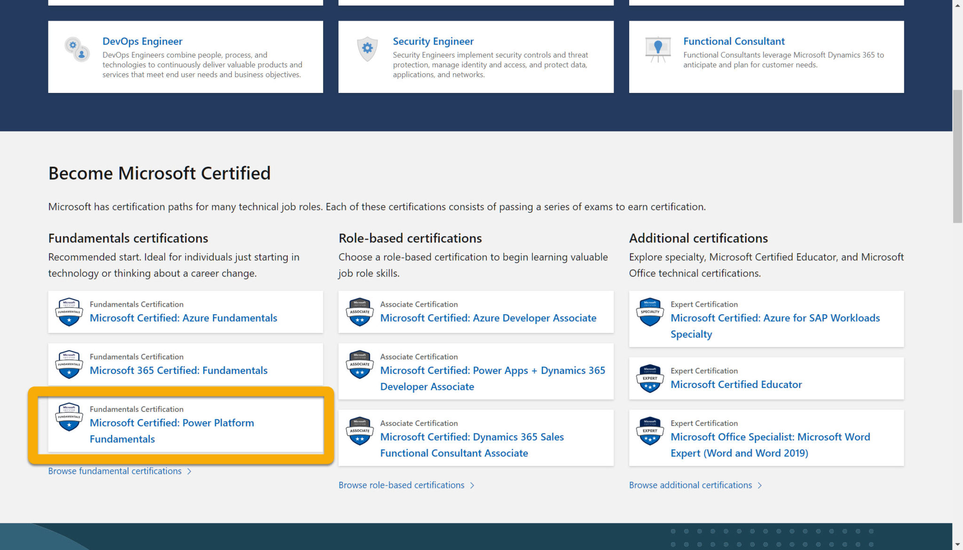Viewport: 963px width, 550px height.
Task: Click the Azure Developer Associate badge icon
Action: pos(360,312)
